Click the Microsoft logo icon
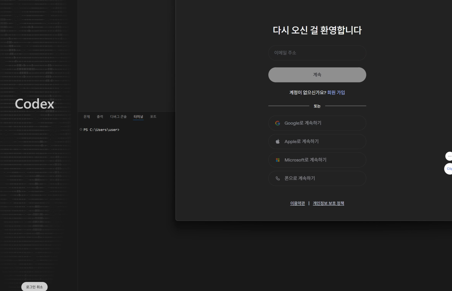452x291 pixels. [278, 160]
